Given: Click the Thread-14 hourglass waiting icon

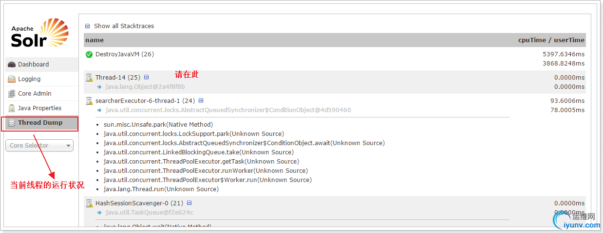Looking at the screenshot, I should [x=89, y=78].
